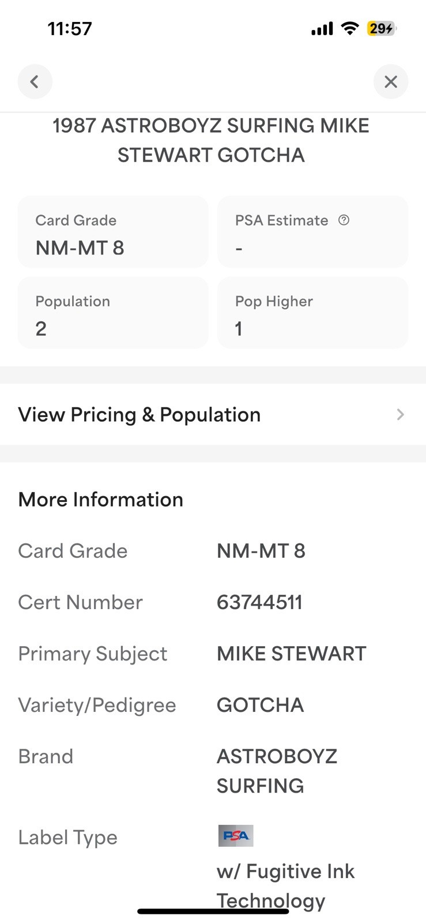Tap the cert number 63744511

259,602
